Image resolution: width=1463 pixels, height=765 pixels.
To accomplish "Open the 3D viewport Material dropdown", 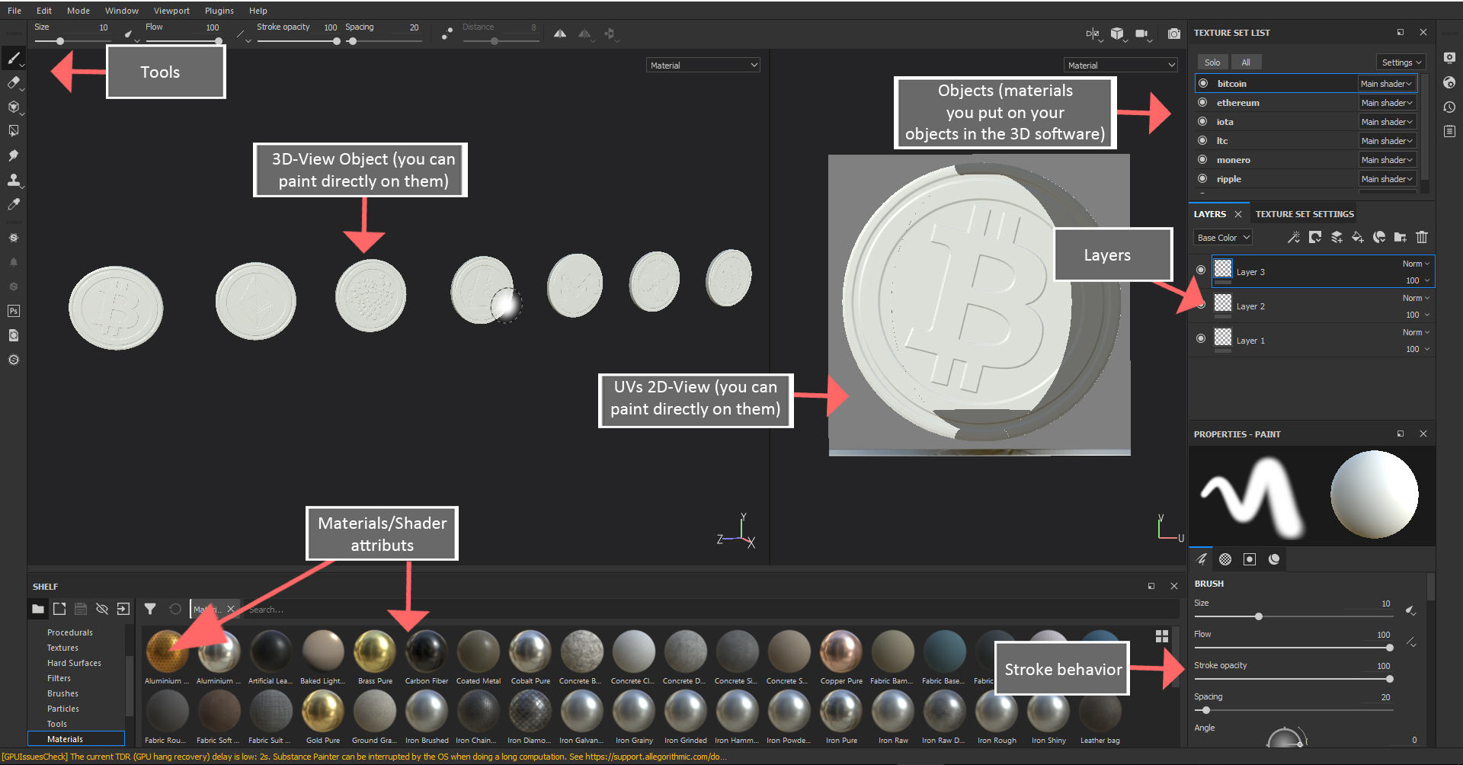I will click(x=703, y=66).
